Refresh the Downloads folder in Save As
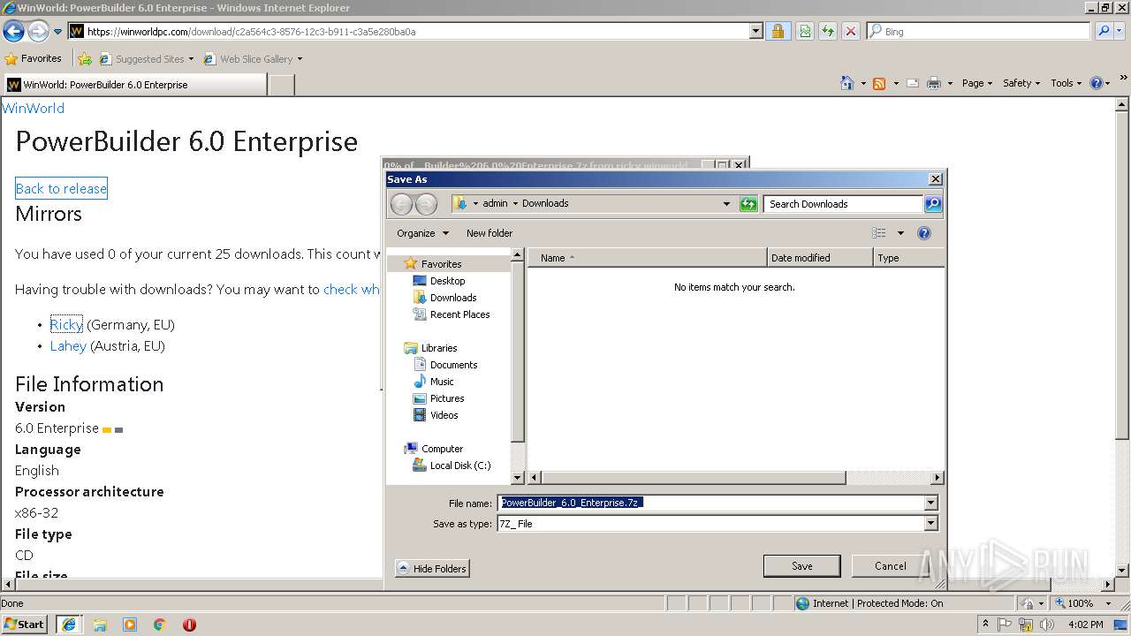Screen dimensions: 1131x636 point(748,204)
